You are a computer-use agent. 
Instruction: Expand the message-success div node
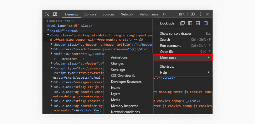tap(52, 82)
